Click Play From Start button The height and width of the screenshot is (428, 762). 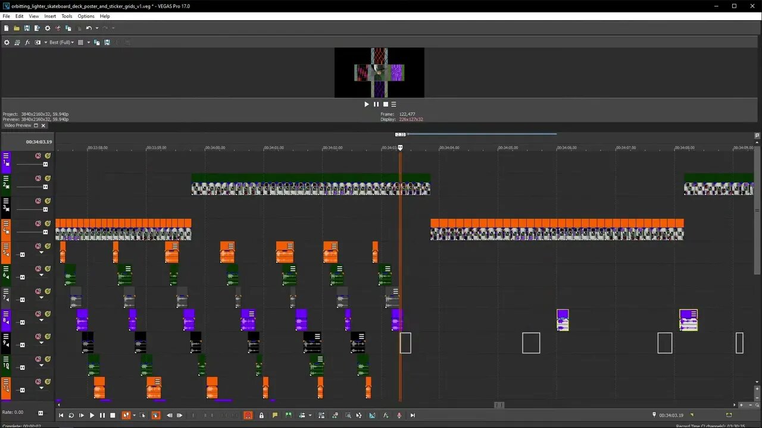82,416
